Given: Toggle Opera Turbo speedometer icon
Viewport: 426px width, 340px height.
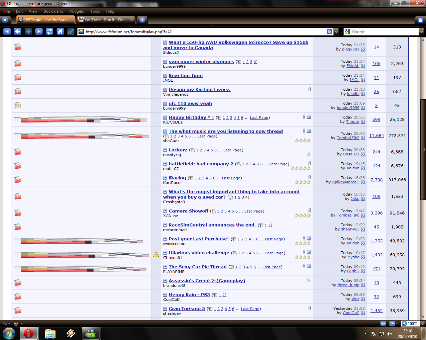Looking at the screenshot, I should pyautogui.click(x=16, y=323).
